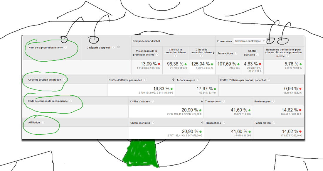Click help icon next to Affiliation

pyautogui.click(x=43, y=123)
